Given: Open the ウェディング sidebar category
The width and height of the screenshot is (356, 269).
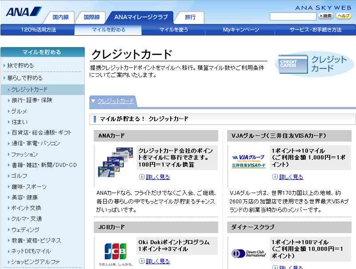Looking at the screenshot, I should (25, 230).
